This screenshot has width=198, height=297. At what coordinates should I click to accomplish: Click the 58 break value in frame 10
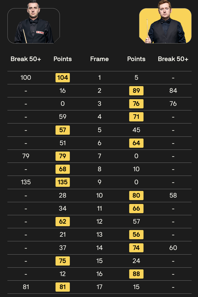click(x=173, y=195)
